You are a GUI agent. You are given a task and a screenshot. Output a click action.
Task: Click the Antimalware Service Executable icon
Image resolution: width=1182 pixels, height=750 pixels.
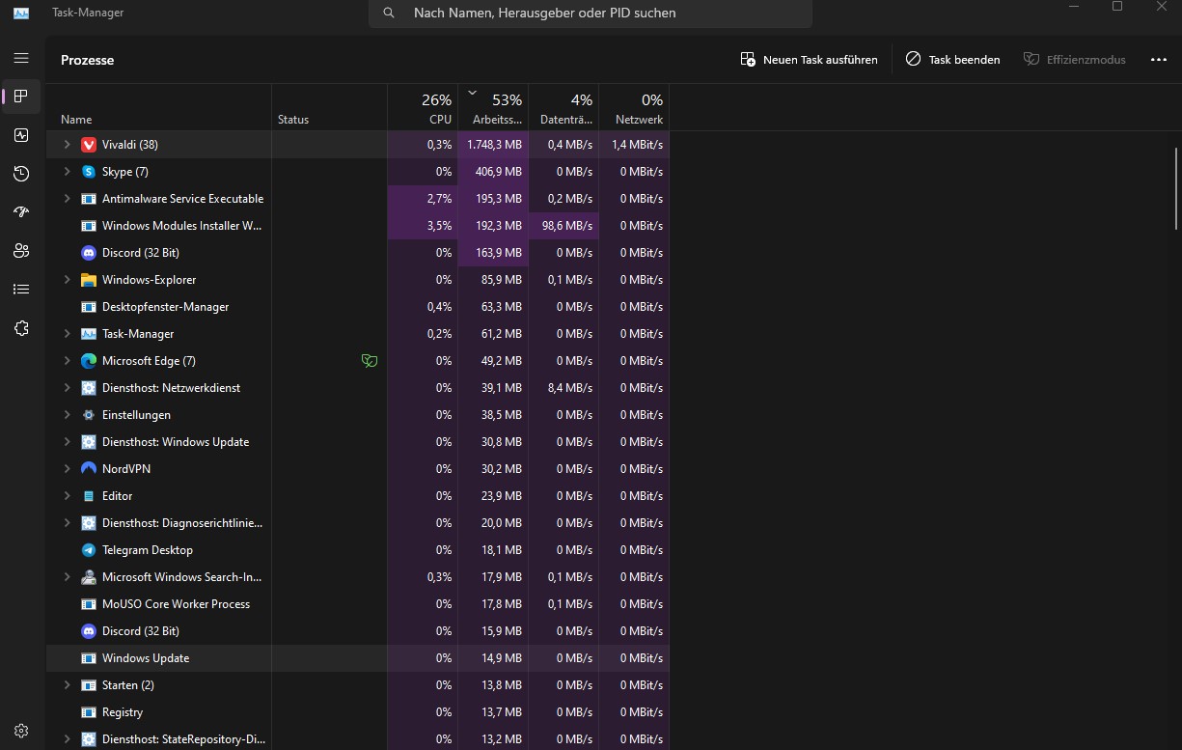(89, 199)
